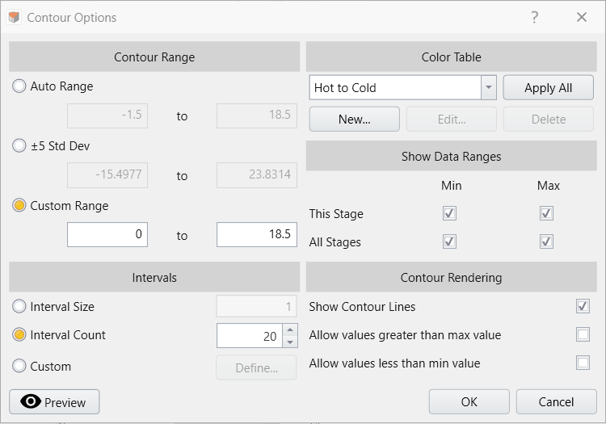Click the Interval Count value field showing 20

pos(250,336)
